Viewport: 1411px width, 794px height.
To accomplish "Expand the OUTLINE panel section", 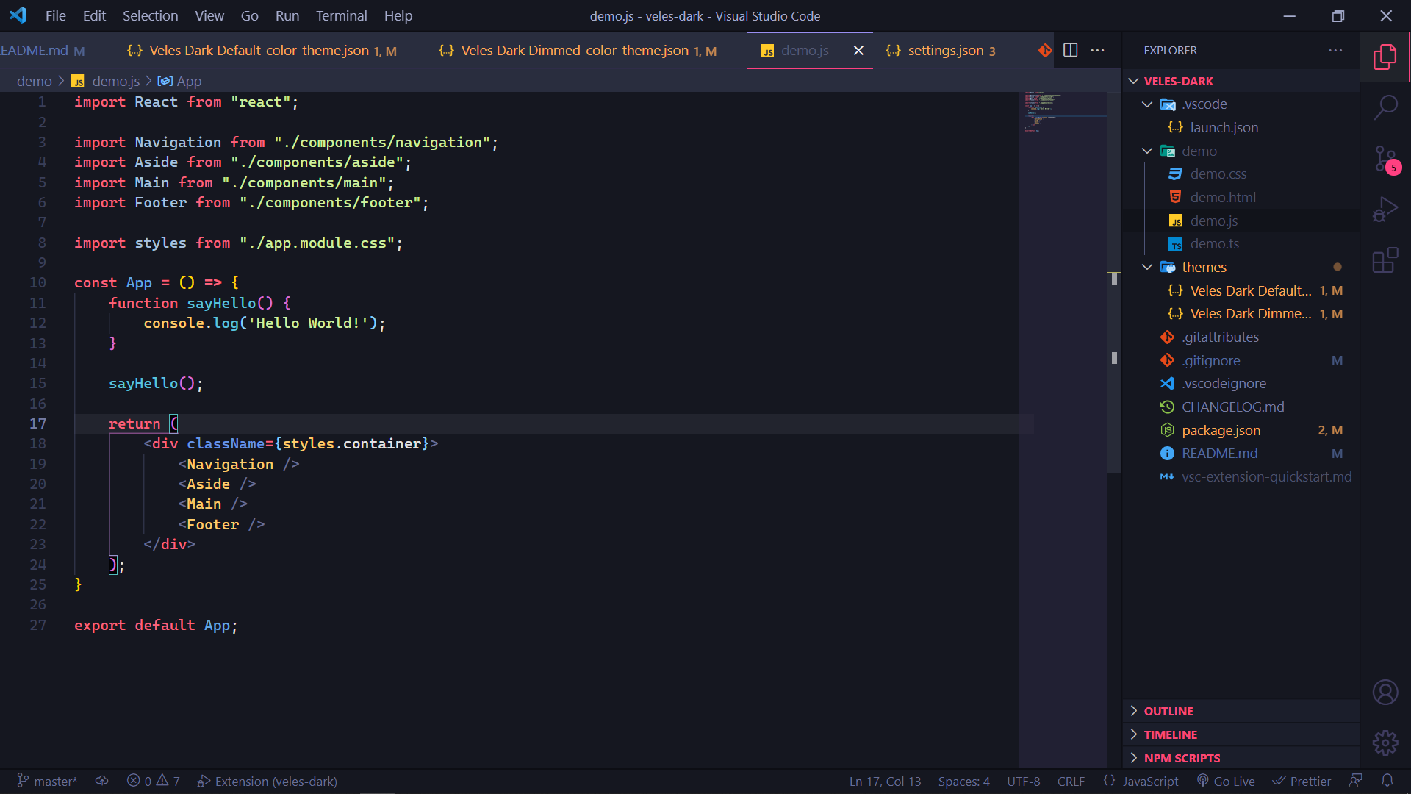I will point(1168,711).
